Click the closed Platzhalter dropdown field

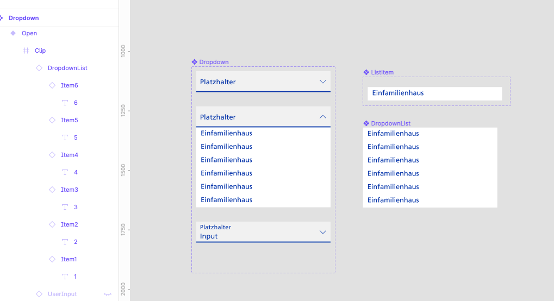pyautogui.click(x=263, y=81)
